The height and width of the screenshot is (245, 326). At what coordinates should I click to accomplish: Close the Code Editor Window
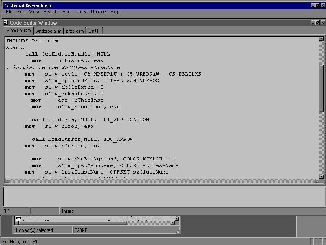(322, 23)
